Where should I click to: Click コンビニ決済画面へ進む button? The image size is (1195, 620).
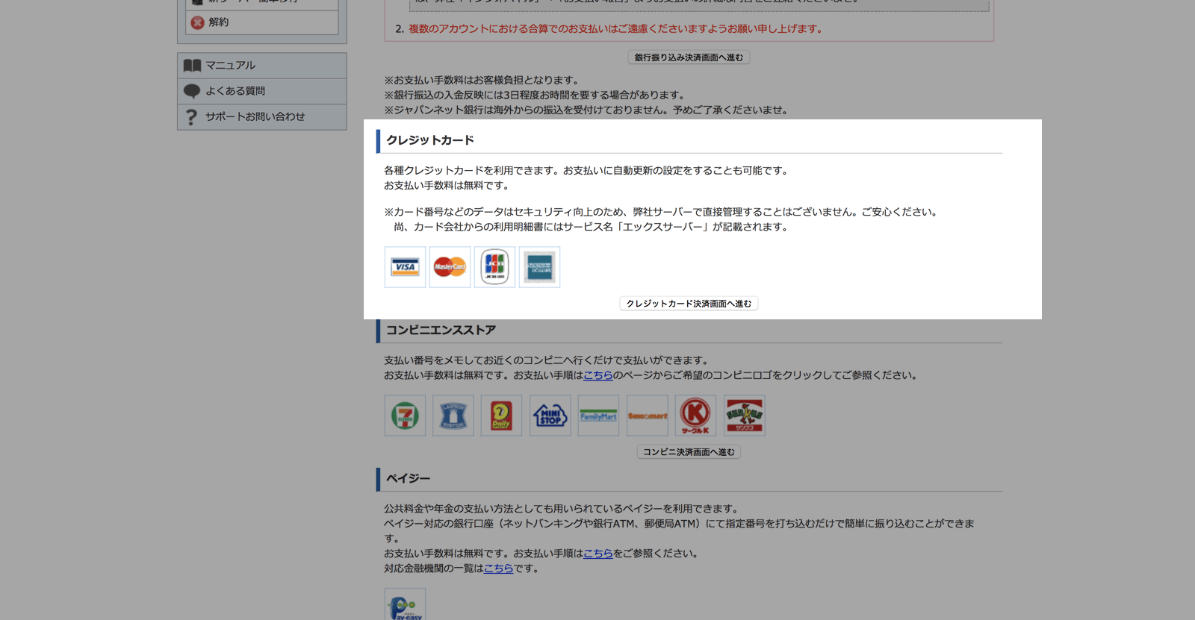(x=689, y=452)
